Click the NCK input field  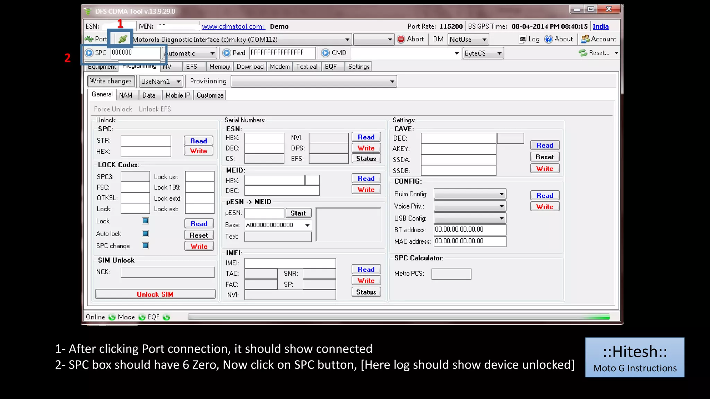tap(167, 272)
